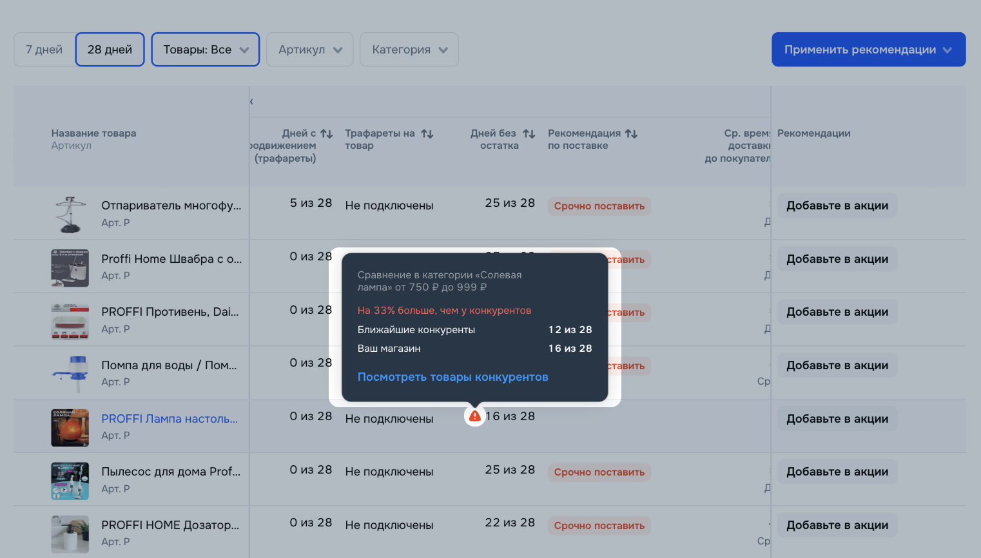This screenshot has height=558, width=981.
Task: Sort by Рекомендация по поставке column arrows
Action: pyautogui.click(x=632, y=134)
